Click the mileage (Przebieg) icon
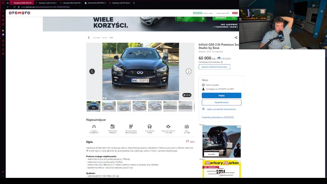Image resolution: width=327 pixels, height=184 pixels. click(94, 126)
